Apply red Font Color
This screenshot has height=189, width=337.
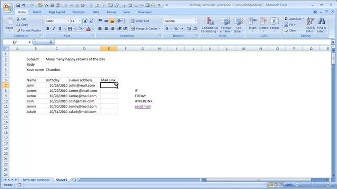point(88,28)
